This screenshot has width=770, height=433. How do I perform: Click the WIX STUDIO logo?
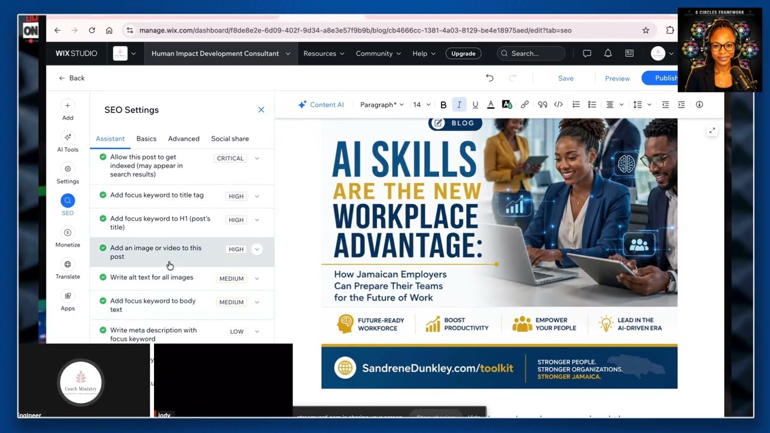(x=76, y=54)
